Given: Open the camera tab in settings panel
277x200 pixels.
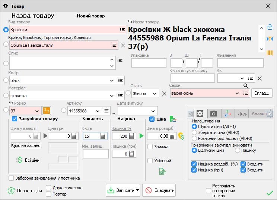Looking at the screenshot, I should pos(214,114).
